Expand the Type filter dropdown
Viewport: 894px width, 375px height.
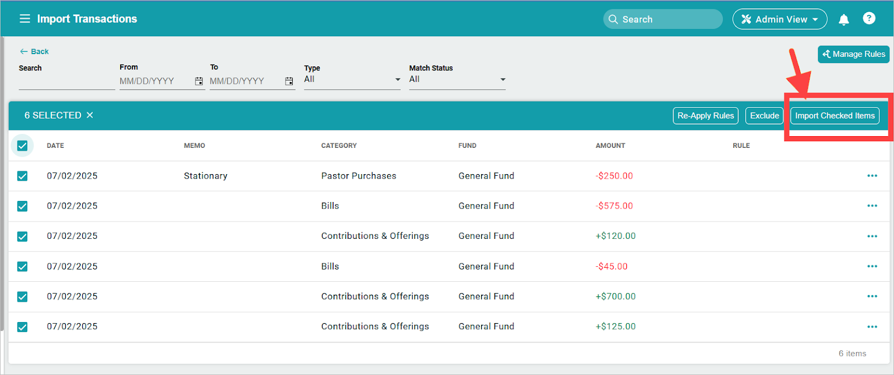(352, 80)
